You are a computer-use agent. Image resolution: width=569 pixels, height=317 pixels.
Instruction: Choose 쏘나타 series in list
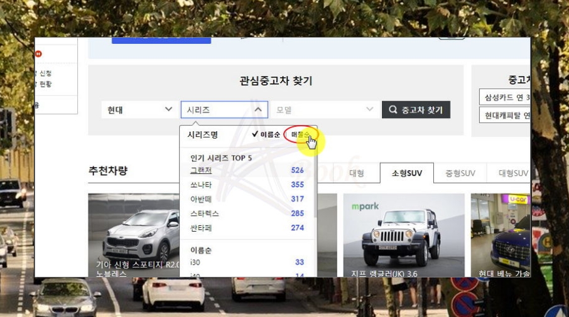point(201,185)
